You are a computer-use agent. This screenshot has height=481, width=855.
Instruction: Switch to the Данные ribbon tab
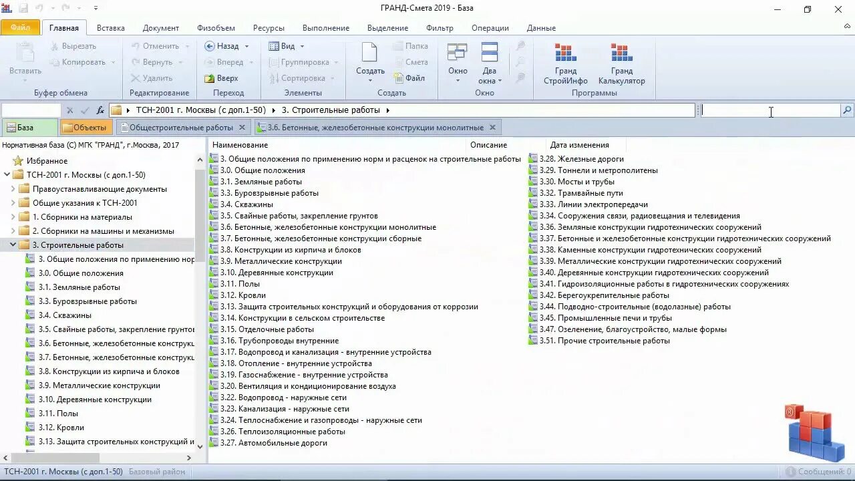point(541,28)
